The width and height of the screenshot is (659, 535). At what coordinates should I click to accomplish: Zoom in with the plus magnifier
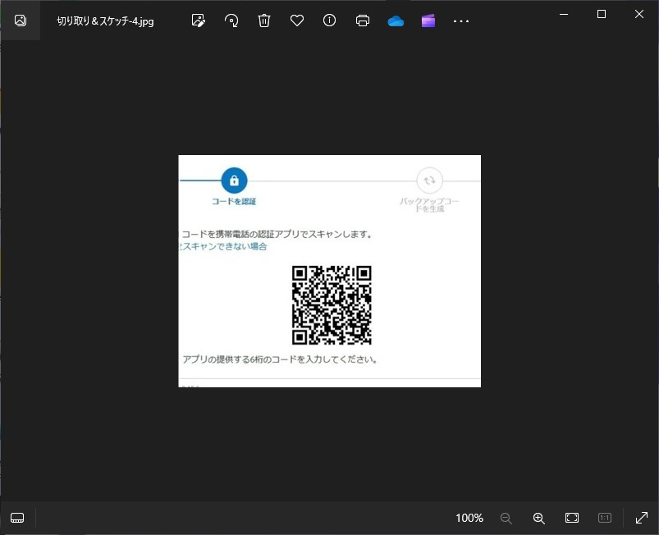click(539, 518)
